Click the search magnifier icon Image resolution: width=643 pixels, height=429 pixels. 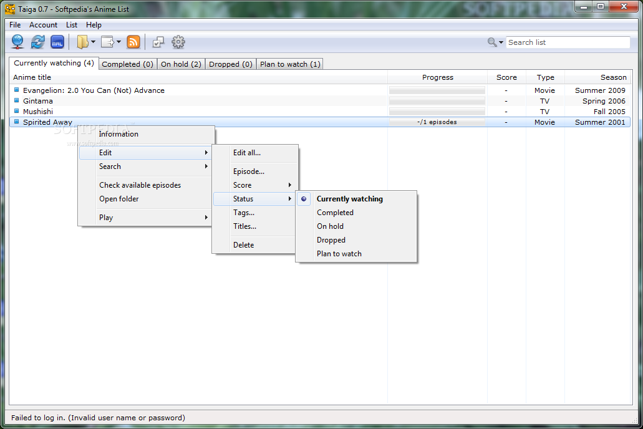click(x=492, y=42)
